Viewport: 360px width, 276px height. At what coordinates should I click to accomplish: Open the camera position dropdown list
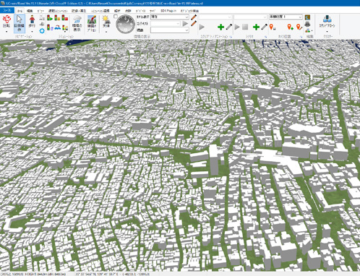point(286,17)
